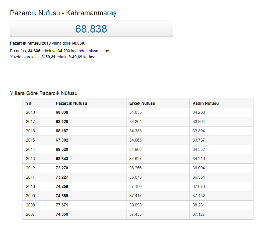Select the Yıllara Göre Pazarcık Nüfusu heading
Screen dimensions: 271x243
pyautogui.click(x=44, y=93)
